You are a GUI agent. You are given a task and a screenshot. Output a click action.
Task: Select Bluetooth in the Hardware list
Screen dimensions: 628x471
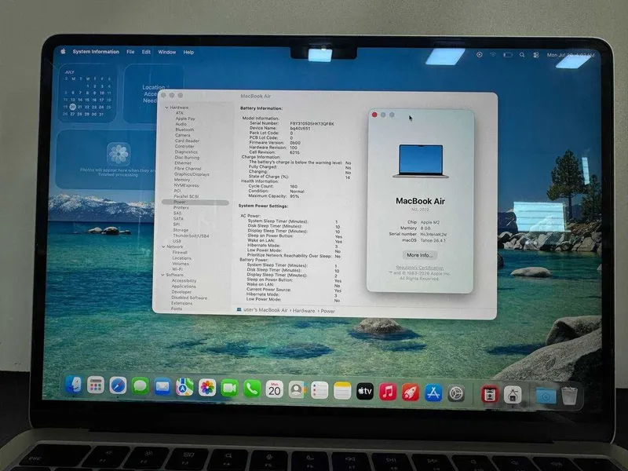coord(184,130)
